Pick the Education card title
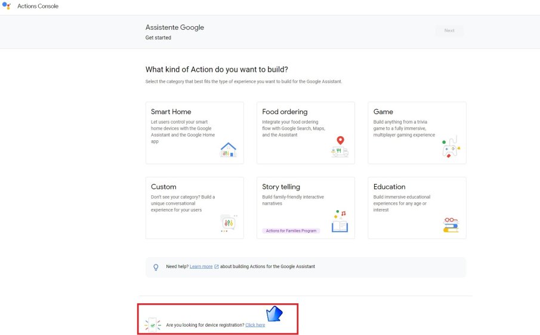Image resolution: width=540 pixels, height=335 pixels. tap(389, 187)
